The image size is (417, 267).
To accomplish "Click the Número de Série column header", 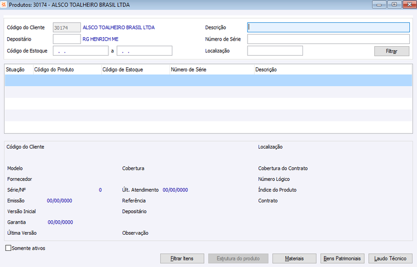I will [x=212, y=70].
